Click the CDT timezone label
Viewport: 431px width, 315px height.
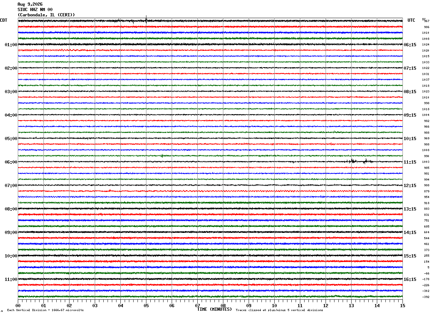click(x=4, y=20)
